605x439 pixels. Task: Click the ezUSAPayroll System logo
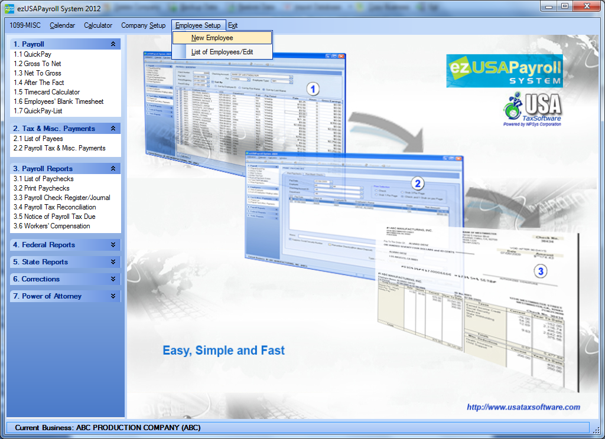(505, 71)
